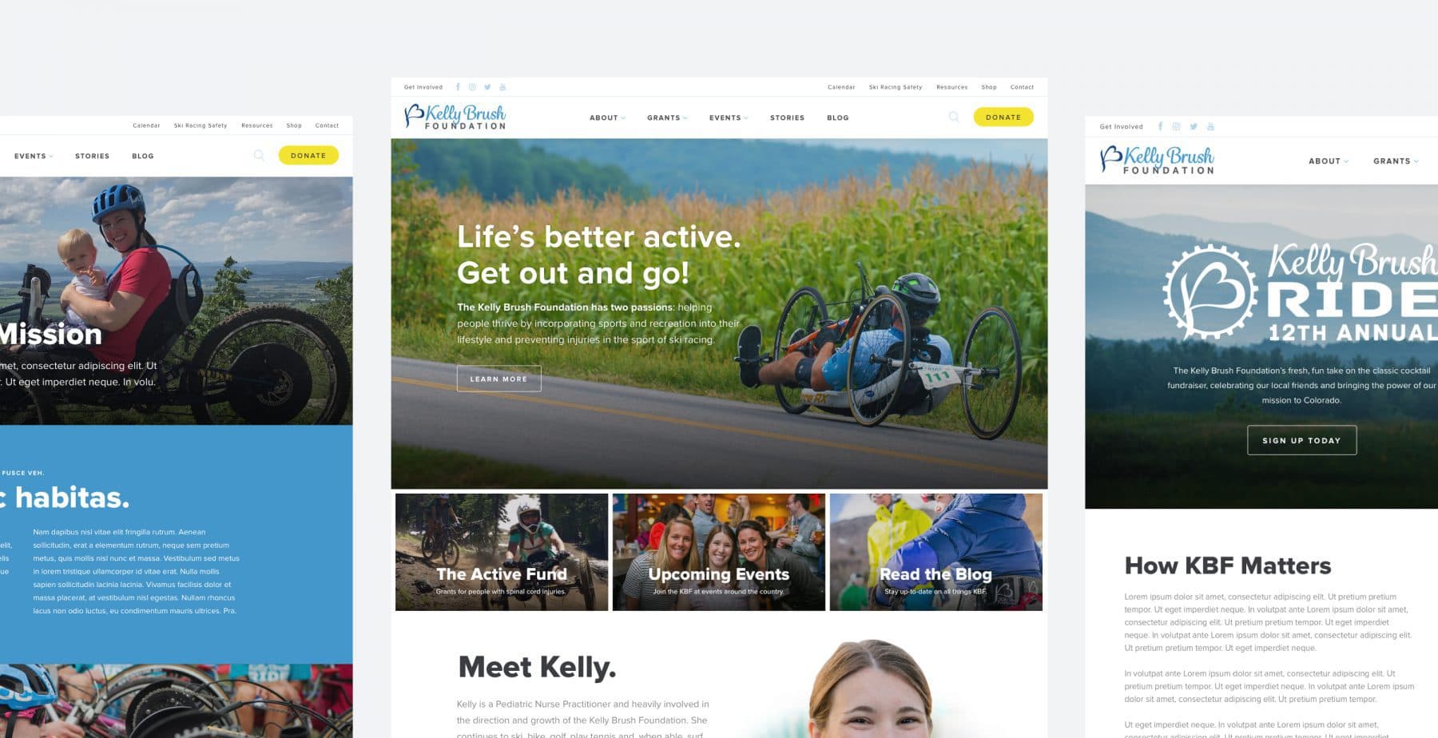Screen dimensions: 1438x738
Task: Click the Sign Up Today button
Action: pyautogui.click(x=1301, y=440)
